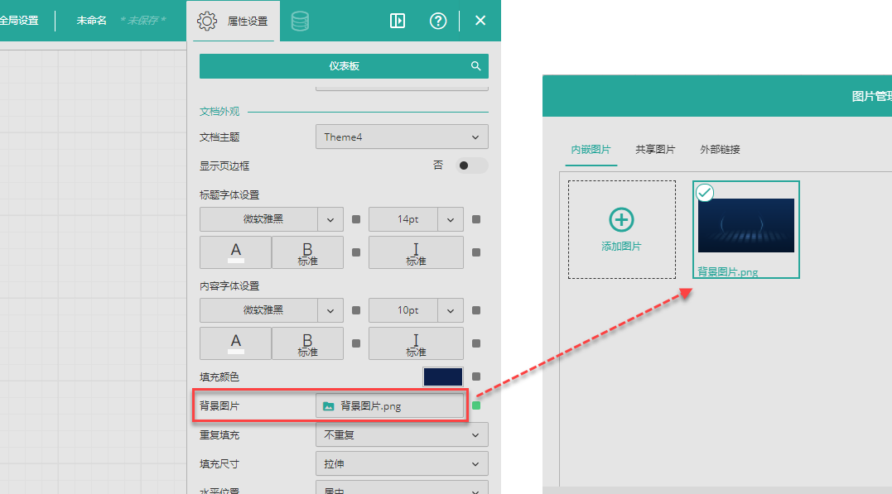Open the 填充尺寸 拉伸 dropdown

(402, 464)
